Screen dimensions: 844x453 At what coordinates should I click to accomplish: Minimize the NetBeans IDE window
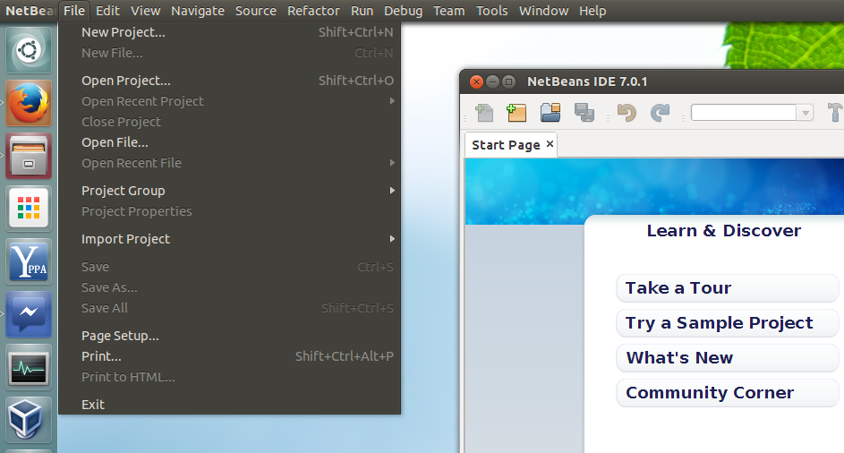coord(492,81)
